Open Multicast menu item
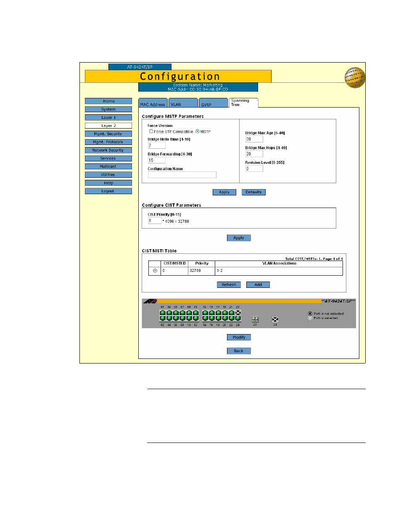Screen dimensions: 401x519 pyautogui.click(x=108, y=166)
